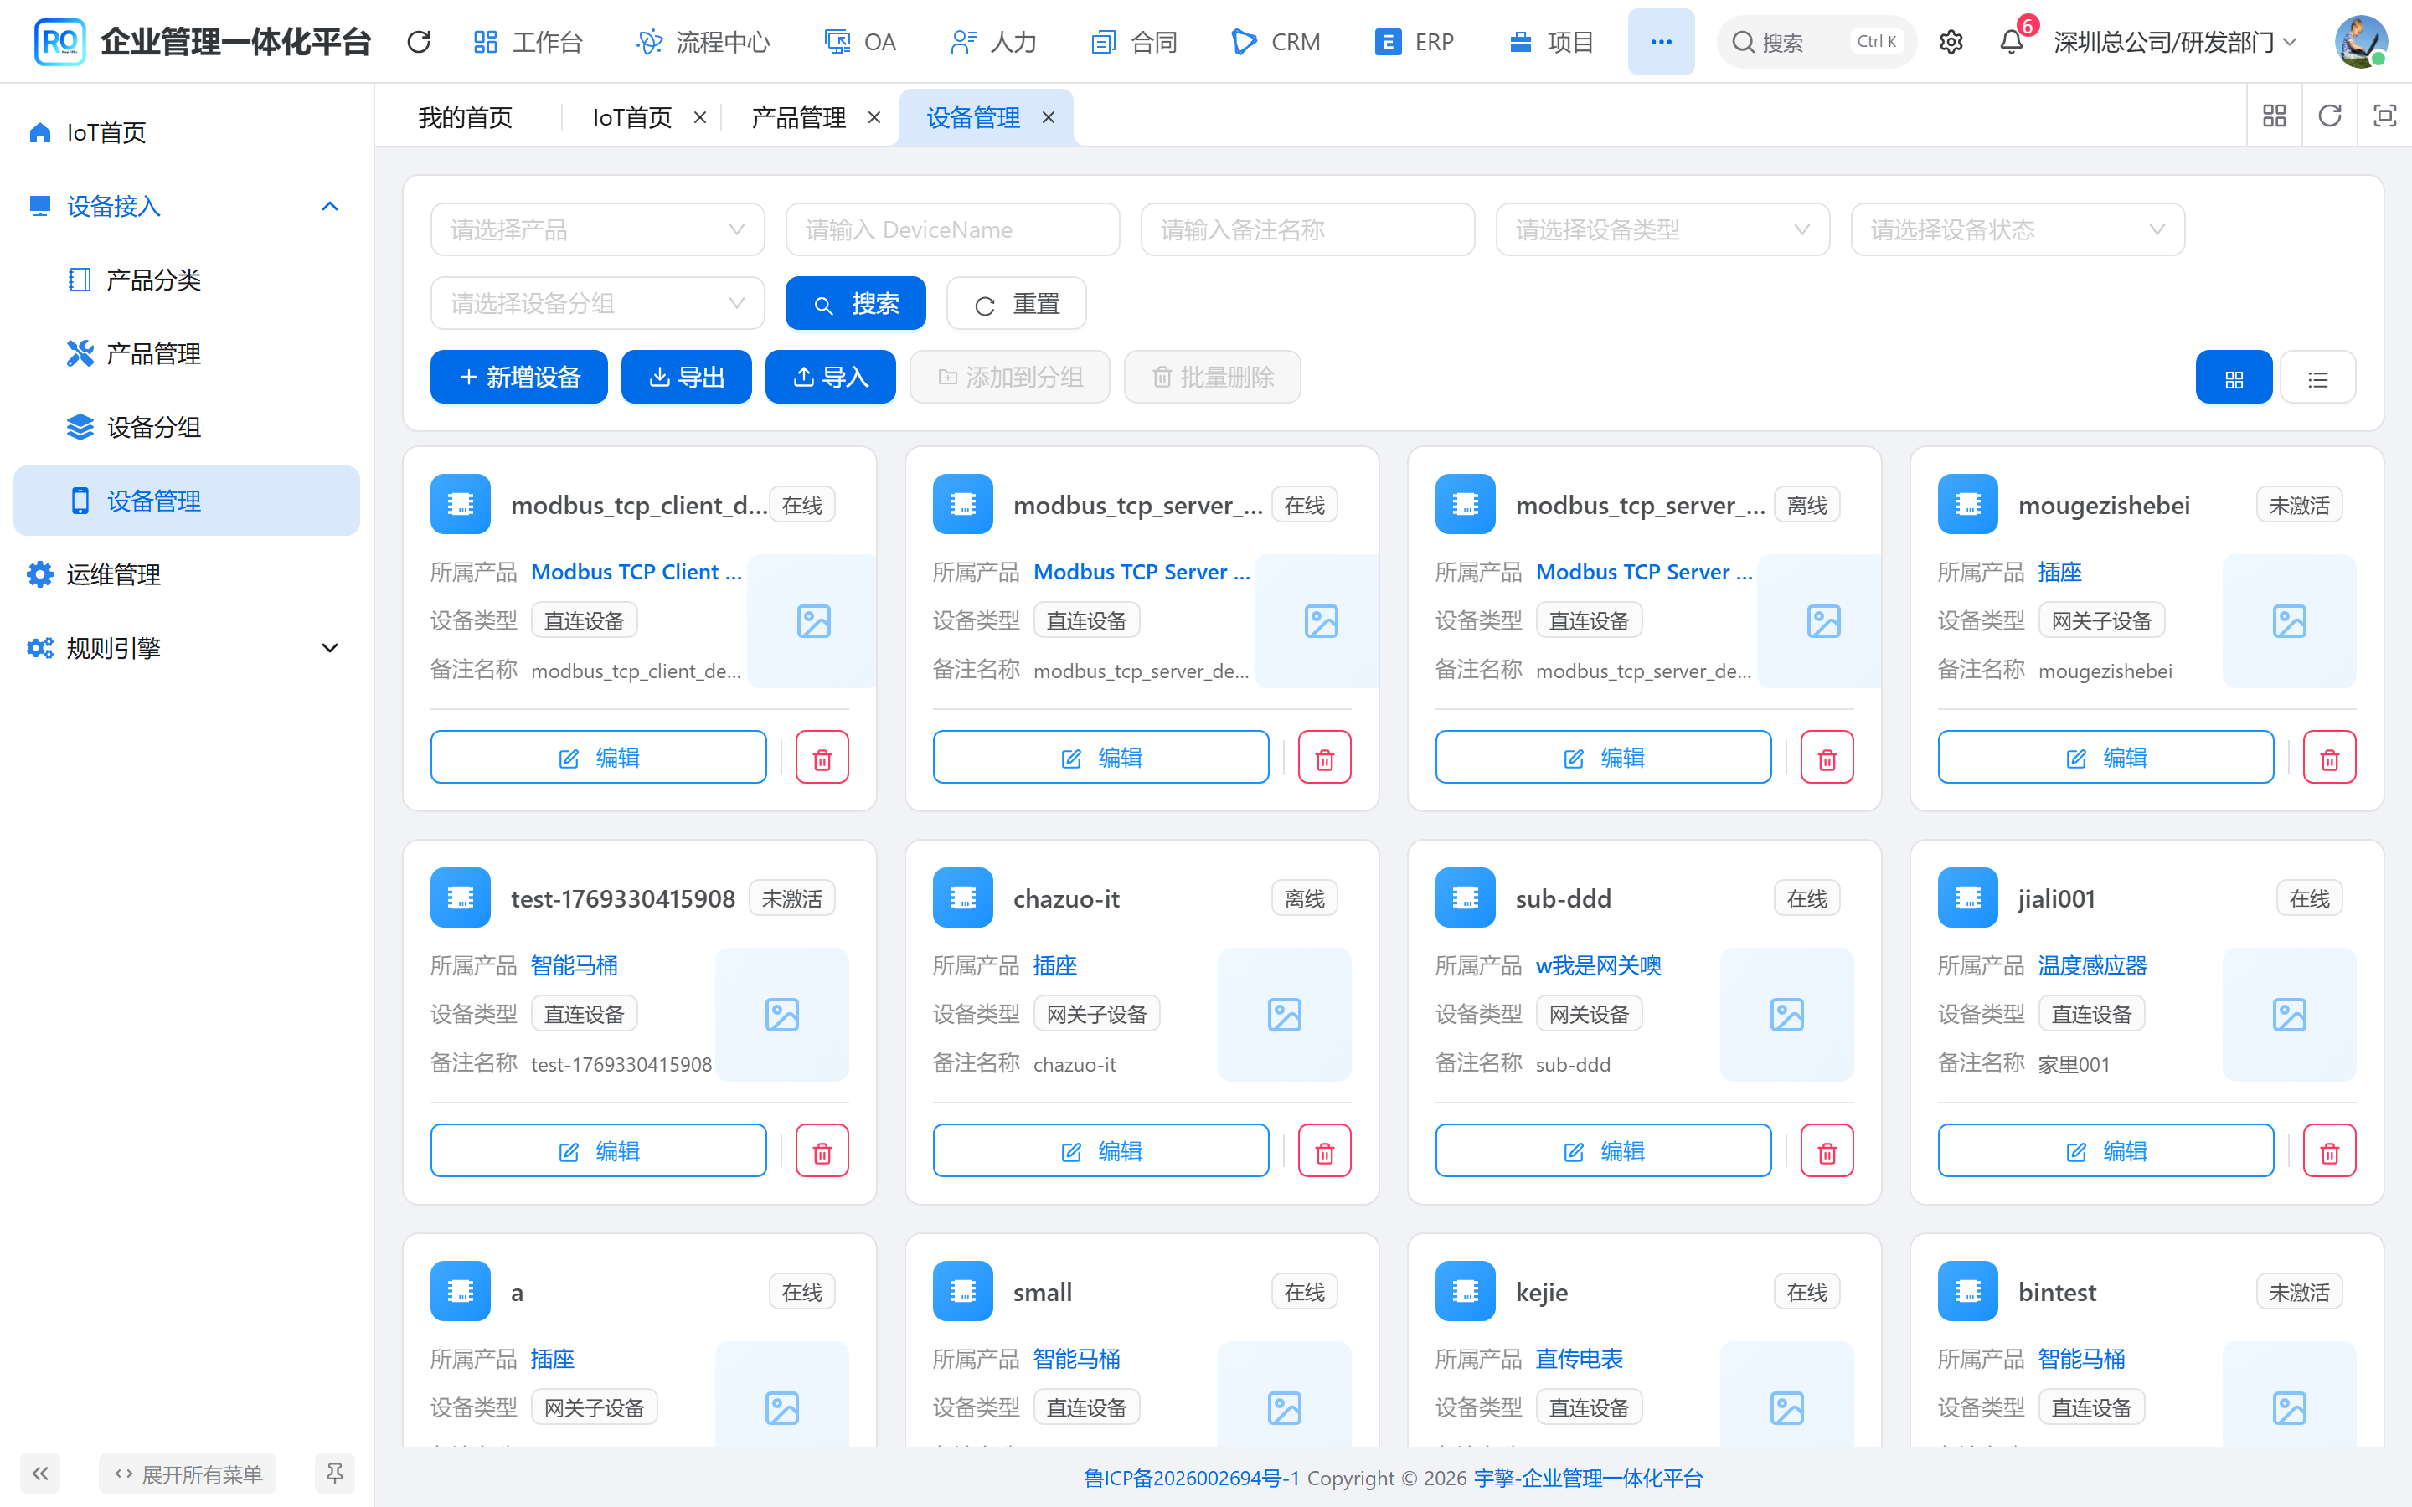Click the notification bell icon
Viewport: 2412px width, 1507px height.
tap(2012, 42)
